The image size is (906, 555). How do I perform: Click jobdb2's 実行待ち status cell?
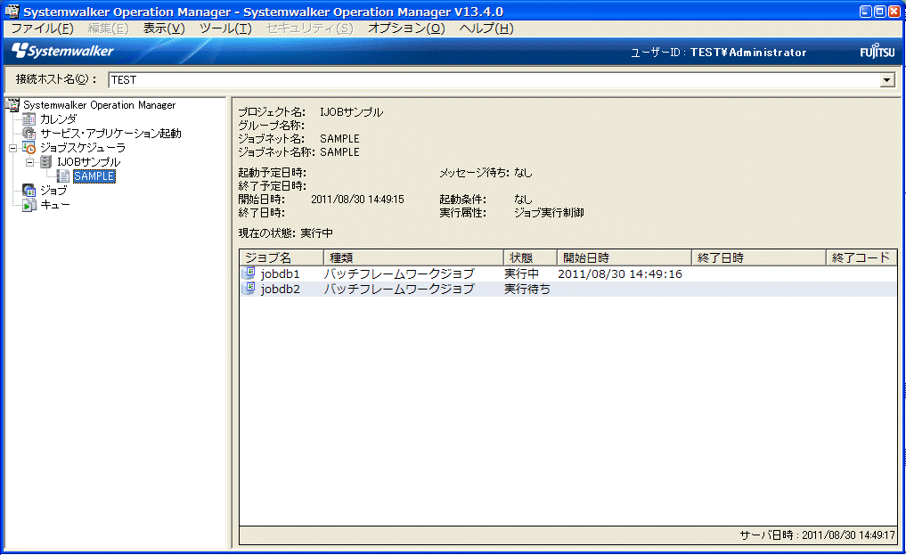[527, 289]
